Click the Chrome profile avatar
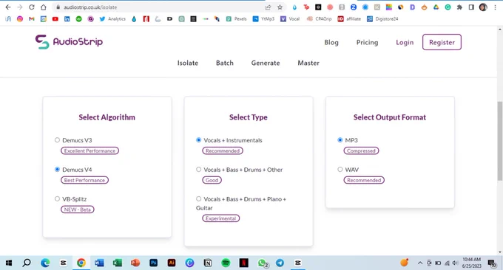This screenshot has height=270, width=503. tap(483, 7)
